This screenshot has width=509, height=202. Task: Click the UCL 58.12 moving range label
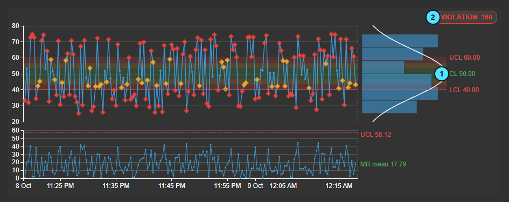376,134
